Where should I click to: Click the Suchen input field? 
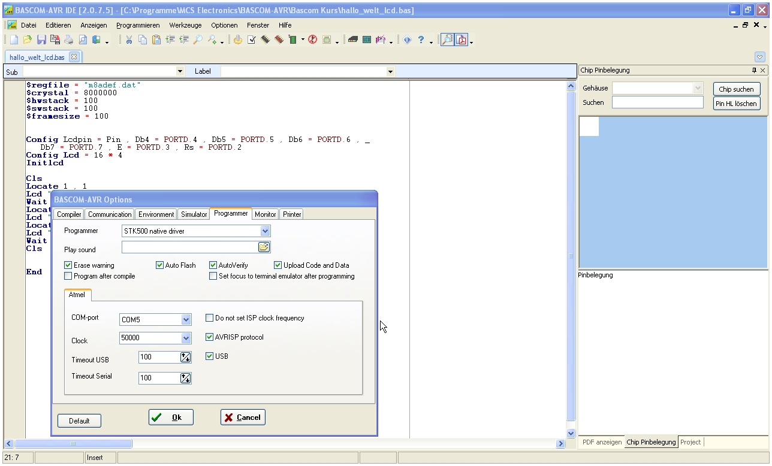click(658, 102)
